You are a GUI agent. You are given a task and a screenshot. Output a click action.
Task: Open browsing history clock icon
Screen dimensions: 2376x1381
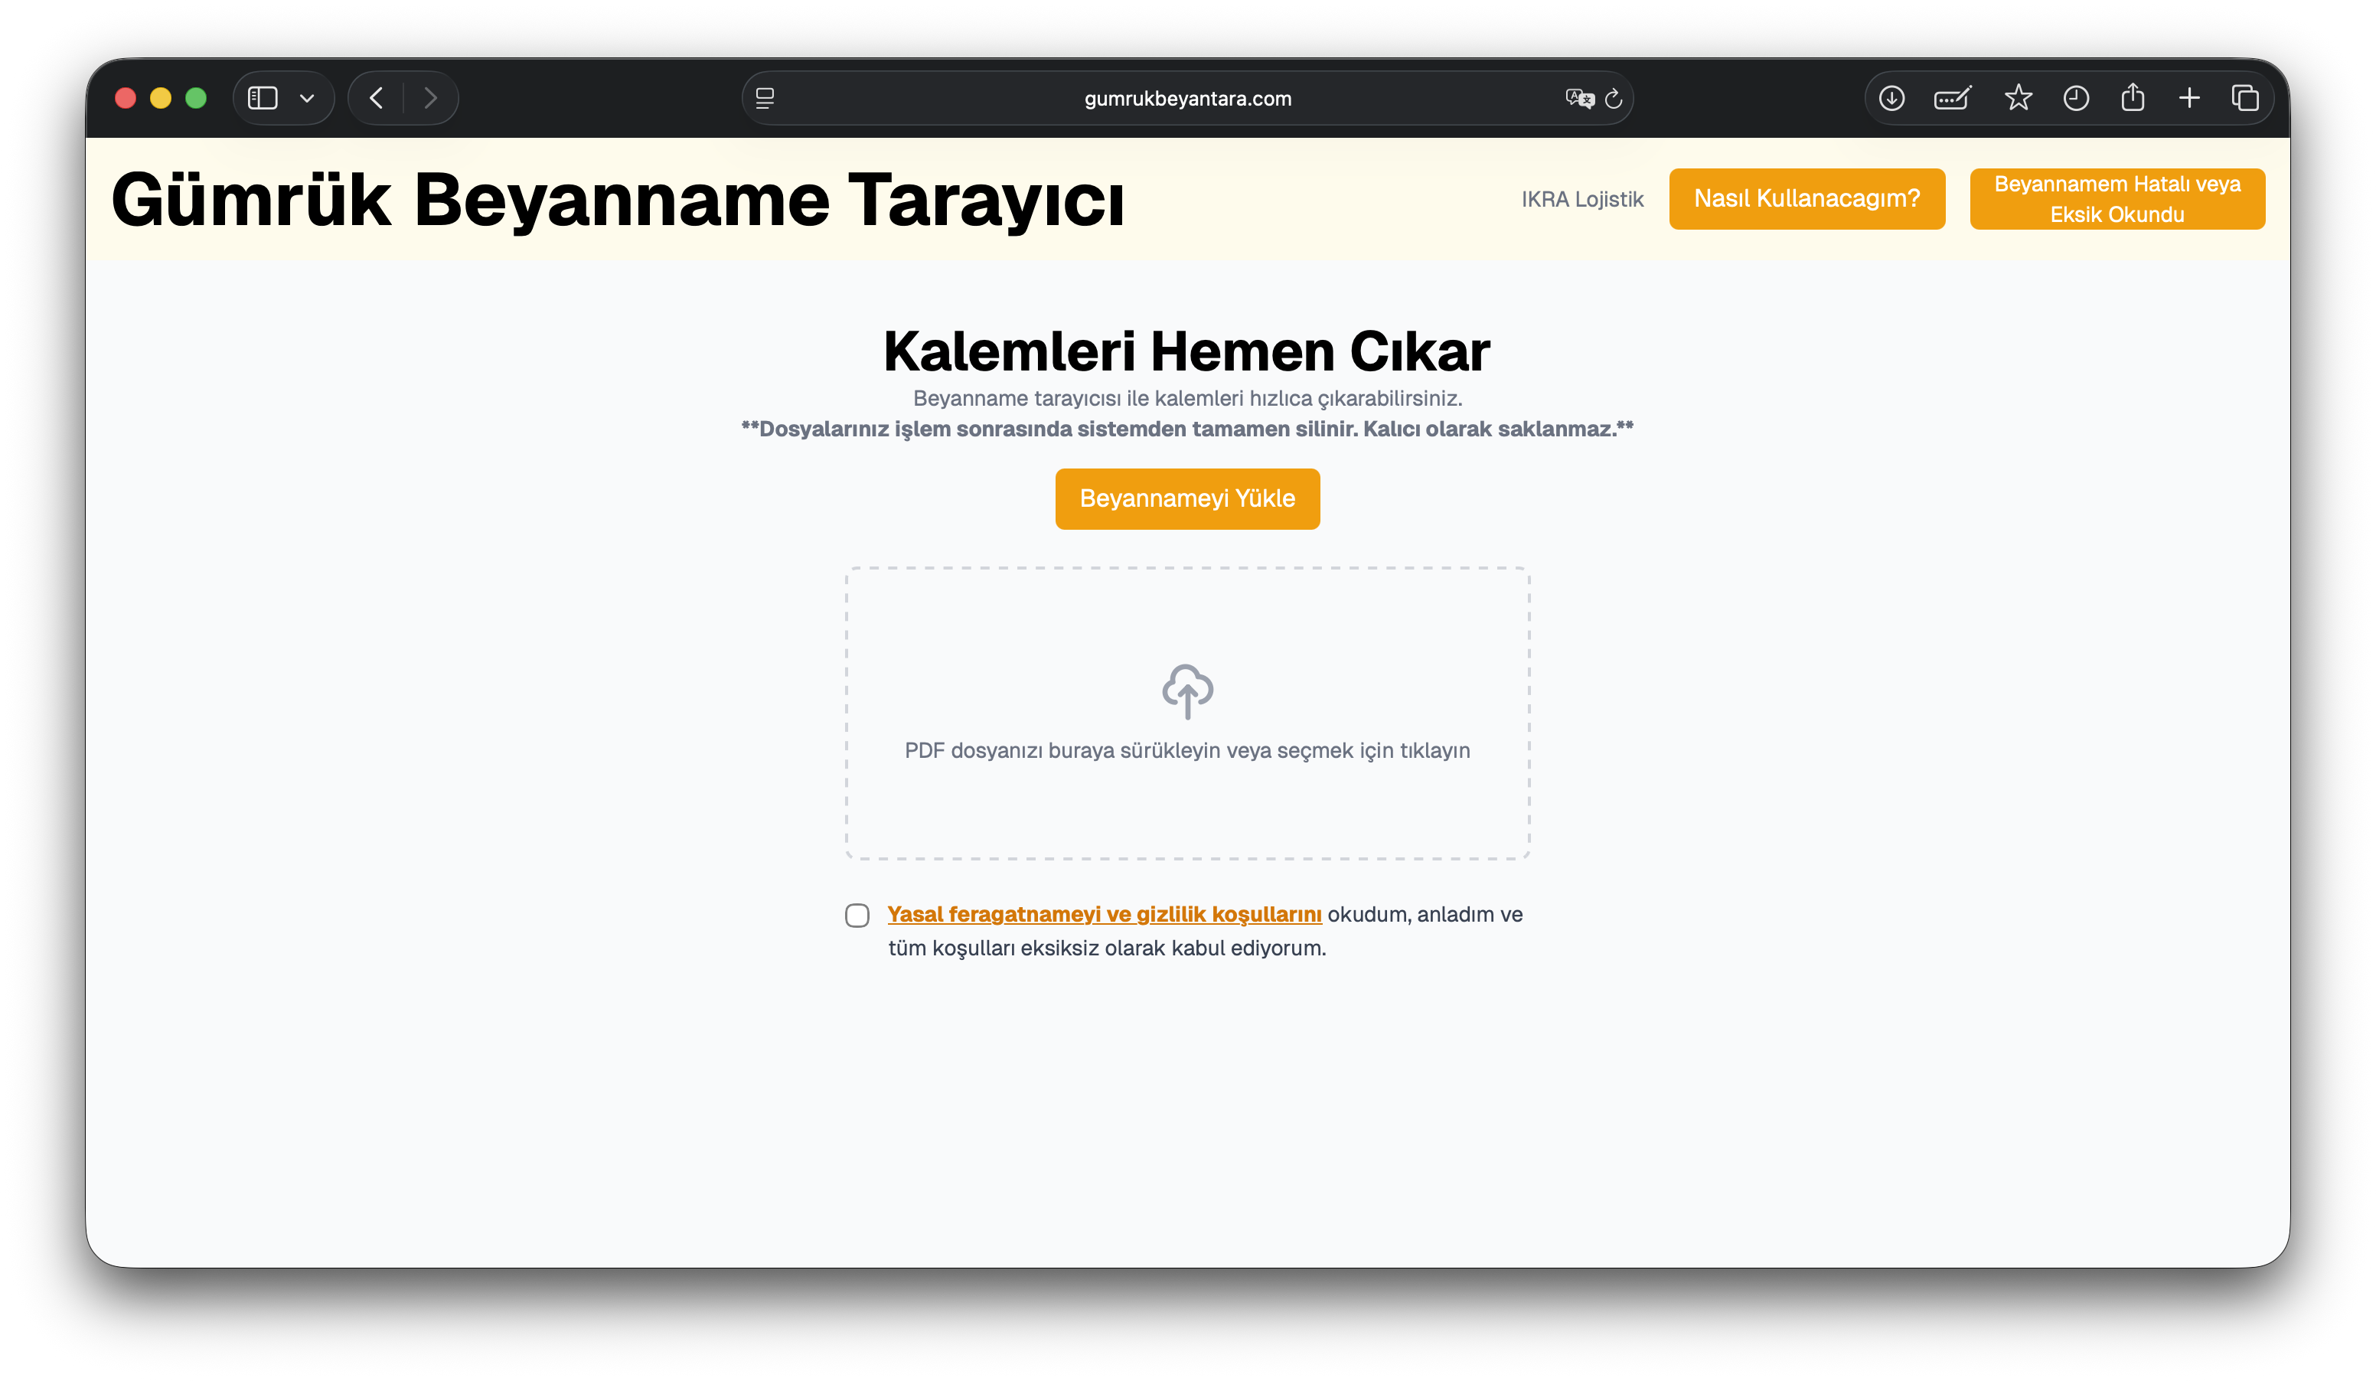[x=2076, y=98]
